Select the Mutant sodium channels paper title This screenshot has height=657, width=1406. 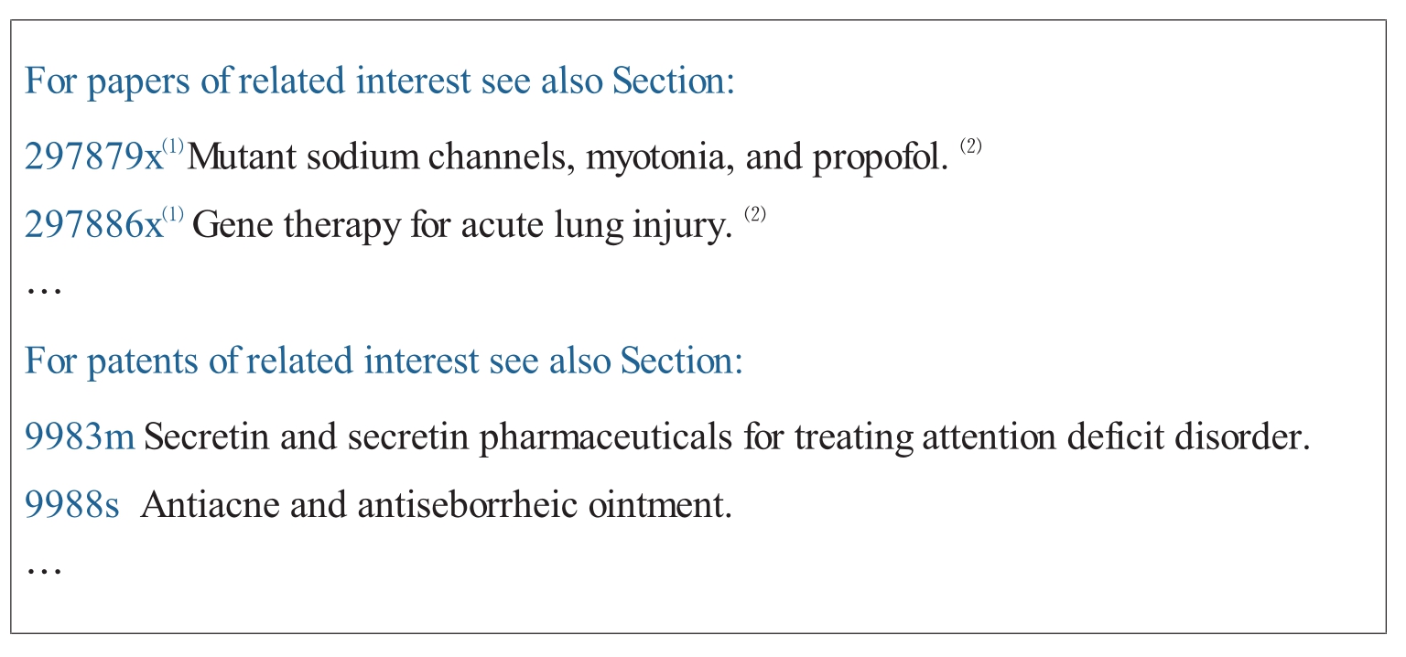point(568,158)
